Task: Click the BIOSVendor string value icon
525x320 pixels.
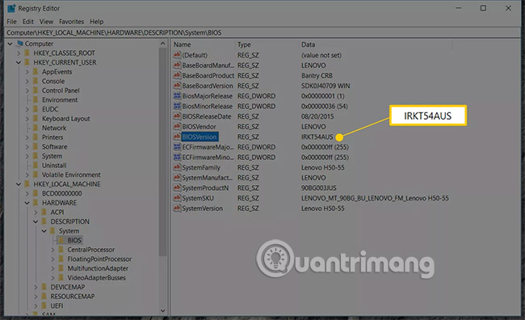Action: (177, 127)
